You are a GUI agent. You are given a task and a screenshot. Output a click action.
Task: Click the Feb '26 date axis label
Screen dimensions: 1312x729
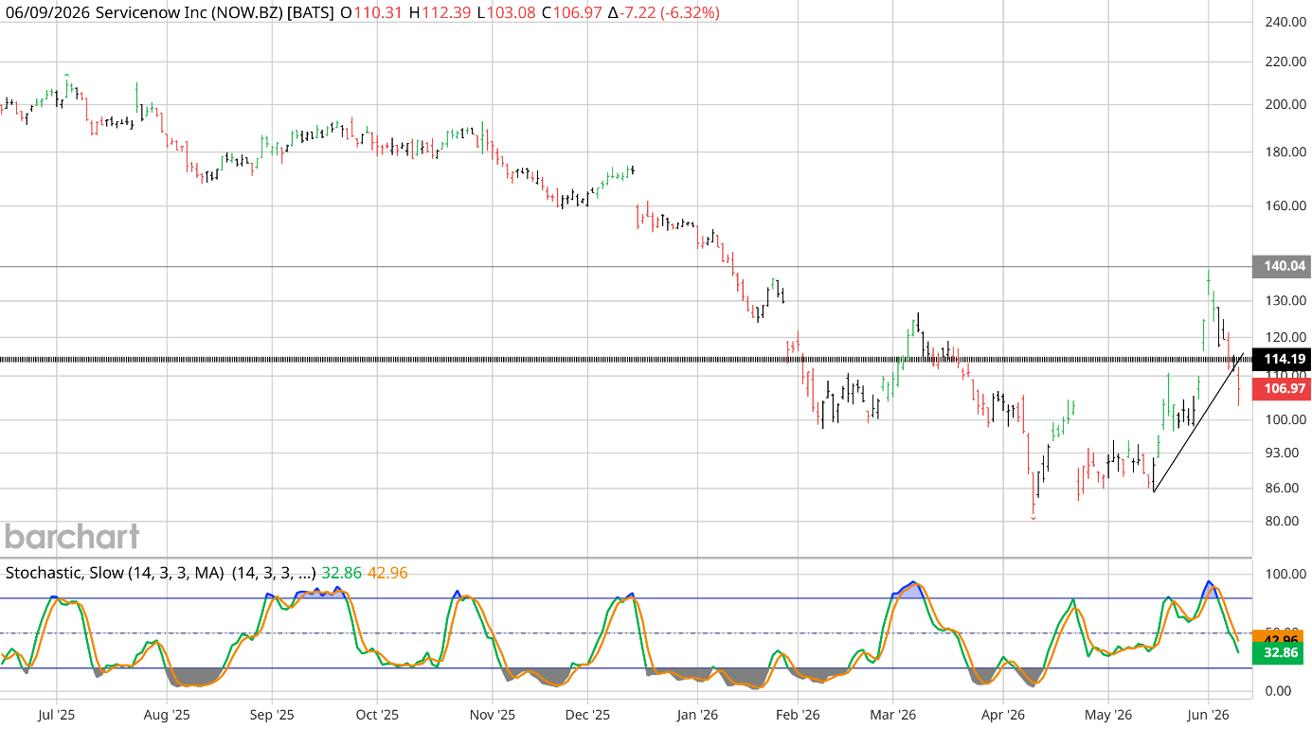pyautogui.click(x=799, y=714)
